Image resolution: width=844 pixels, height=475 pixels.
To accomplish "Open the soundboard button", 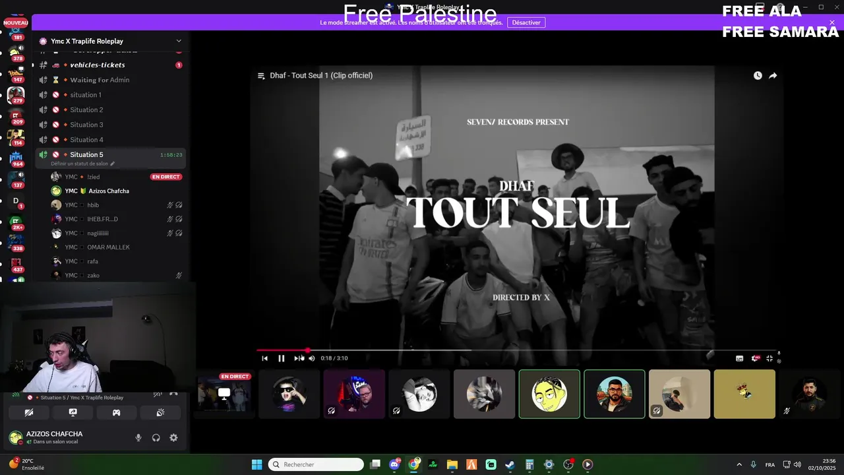I will tap(160, 412).
